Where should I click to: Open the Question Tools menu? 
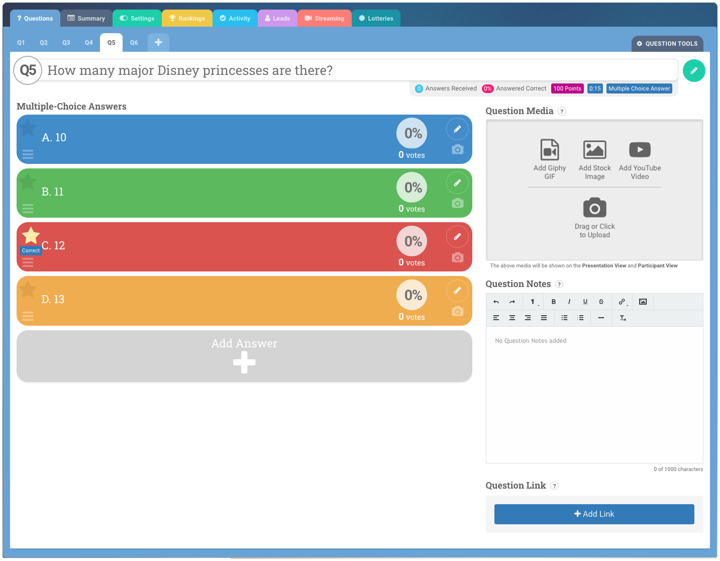(x=667, y=44)
